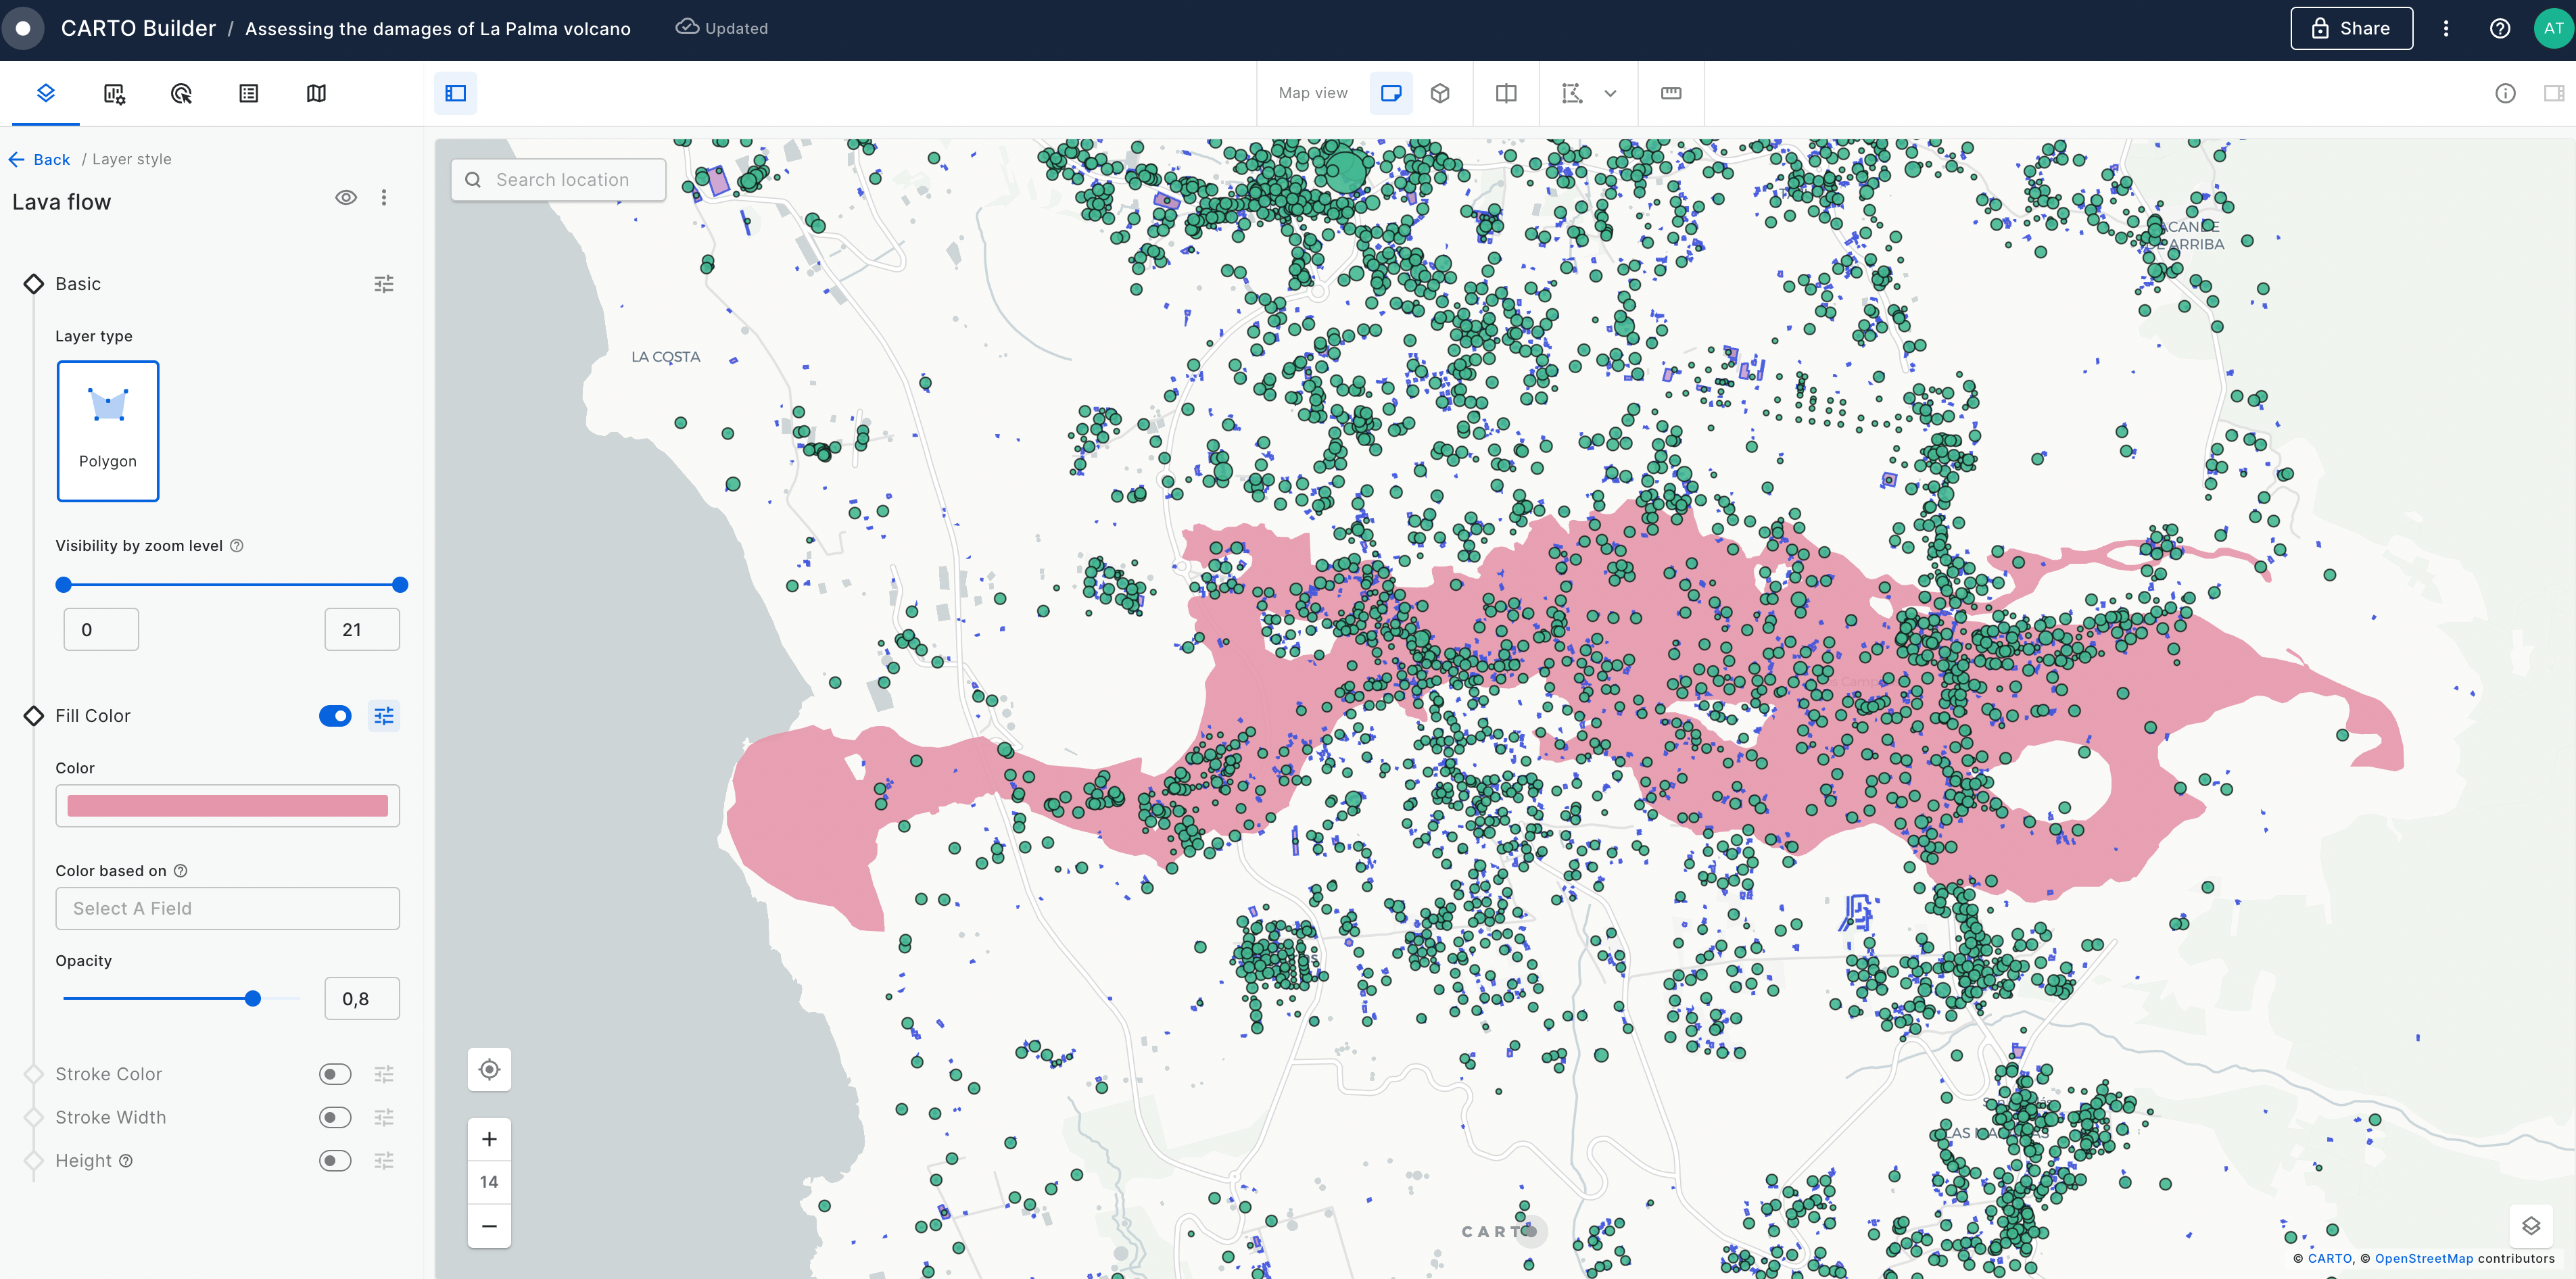Viewport: 2576px width, 1279px height.
Task: Click the feature selection tool icon
Action: pos(1572,93)
